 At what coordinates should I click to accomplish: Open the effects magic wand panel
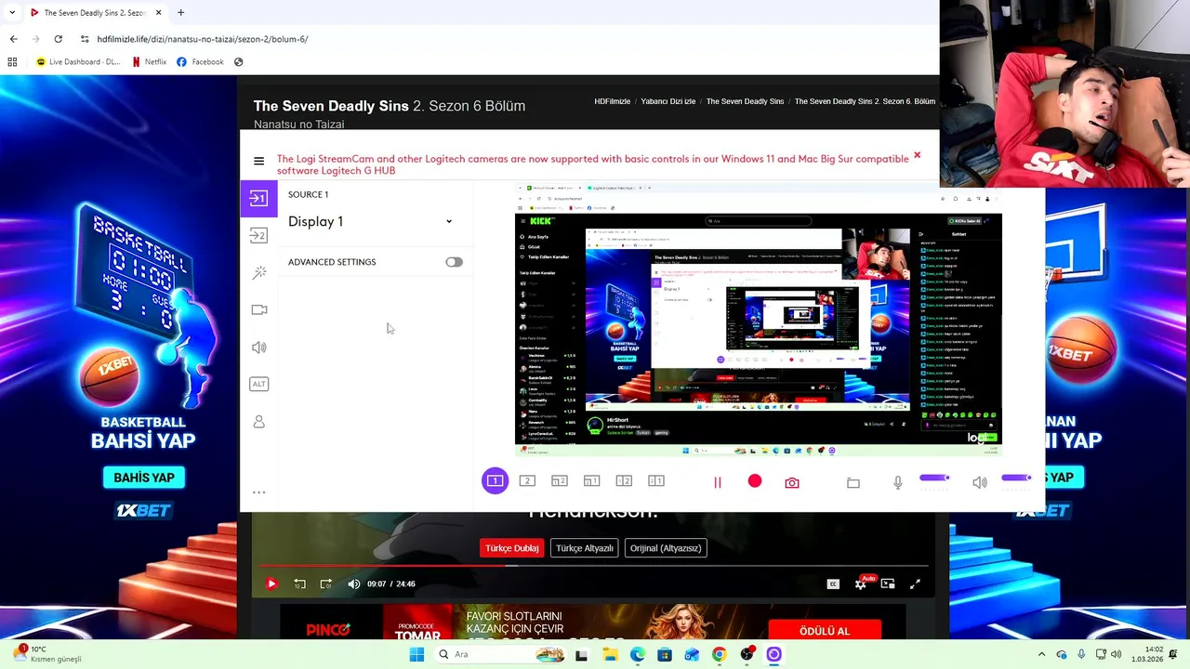(258, 272)
